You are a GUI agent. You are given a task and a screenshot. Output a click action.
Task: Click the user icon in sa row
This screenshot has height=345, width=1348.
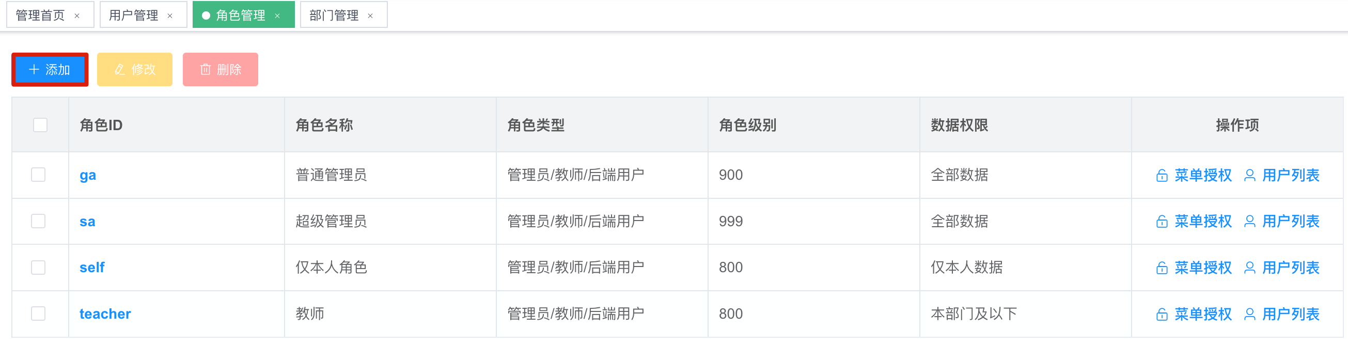1249,222
